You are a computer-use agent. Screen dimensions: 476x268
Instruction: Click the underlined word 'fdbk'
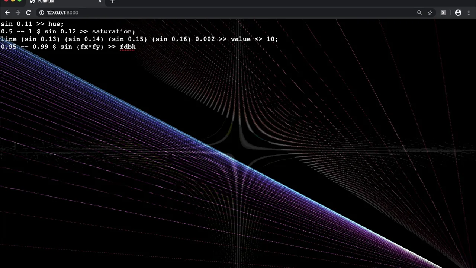pos(128,47)
